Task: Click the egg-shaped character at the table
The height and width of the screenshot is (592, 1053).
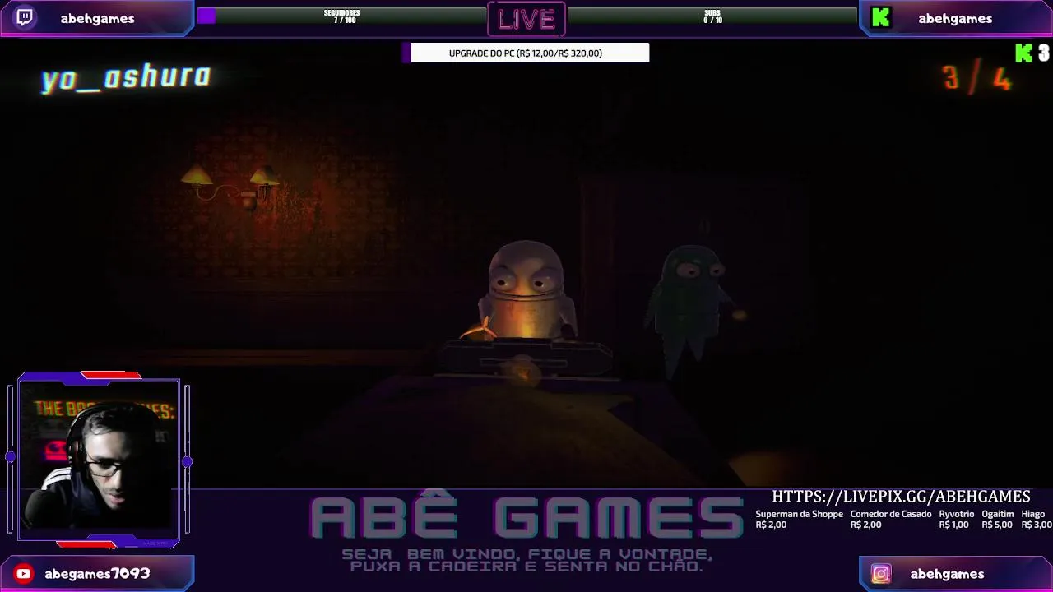Action: (526, 291)
